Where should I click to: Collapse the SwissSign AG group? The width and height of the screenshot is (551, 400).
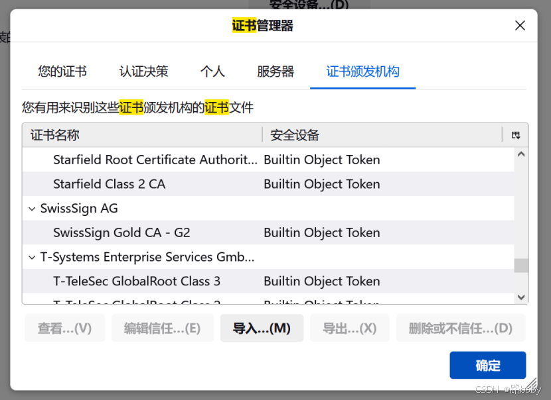coord(32,209)
